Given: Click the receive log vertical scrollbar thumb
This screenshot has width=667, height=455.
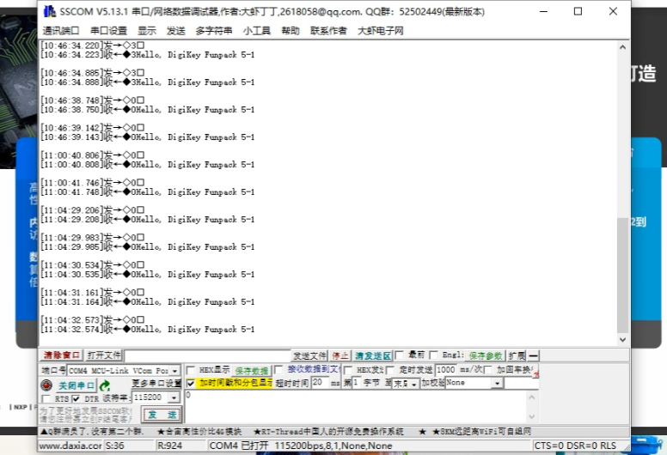Looking at the screenshot, I should point(623,276).
